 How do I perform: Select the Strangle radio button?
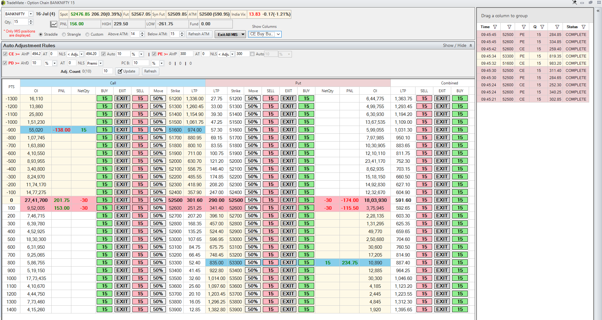[64, 34]
